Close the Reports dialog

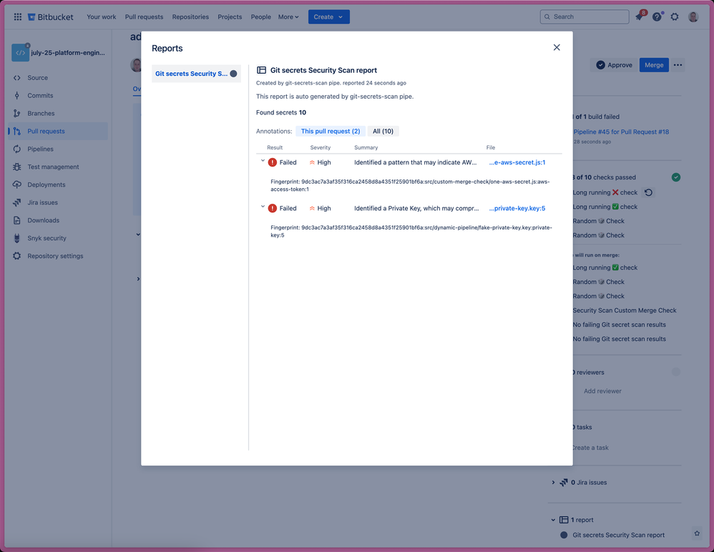pos(557,47)
